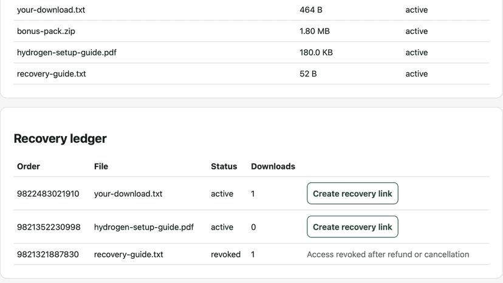503x283 pixels.
Task: Click the Order column header
Action: [x=29, y=166]
